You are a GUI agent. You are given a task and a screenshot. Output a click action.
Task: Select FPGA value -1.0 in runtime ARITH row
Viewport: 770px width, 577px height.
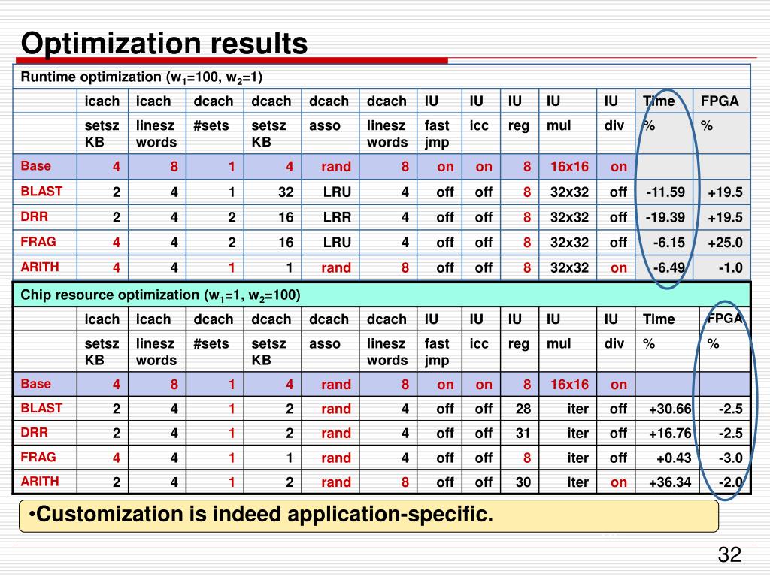point(731,268)
